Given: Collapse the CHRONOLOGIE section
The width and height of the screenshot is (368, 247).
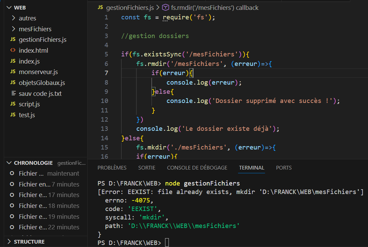Looking at the screenshot, I should pyautogui.click(x=9, y=163).
